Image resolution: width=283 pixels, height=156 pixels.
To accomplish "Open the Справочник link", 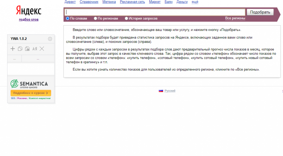I will 89,2.
